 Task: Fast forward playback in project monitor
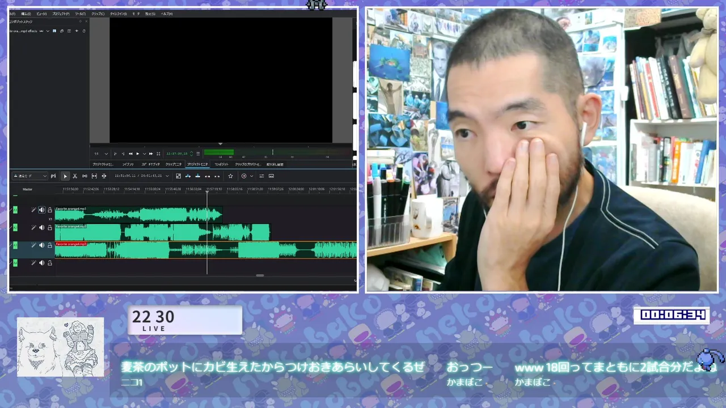coord(151,154)
